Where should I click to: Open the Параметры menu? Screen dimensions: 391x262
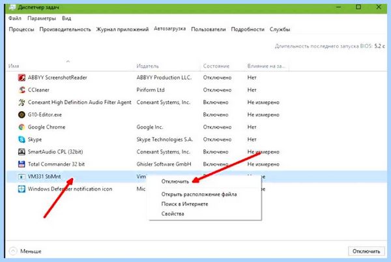(x=42, y=18)
